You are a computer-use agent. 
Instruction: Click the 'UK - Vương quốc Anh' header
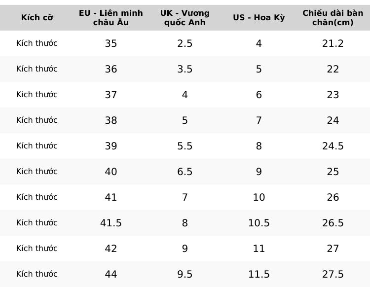point(185,18)
